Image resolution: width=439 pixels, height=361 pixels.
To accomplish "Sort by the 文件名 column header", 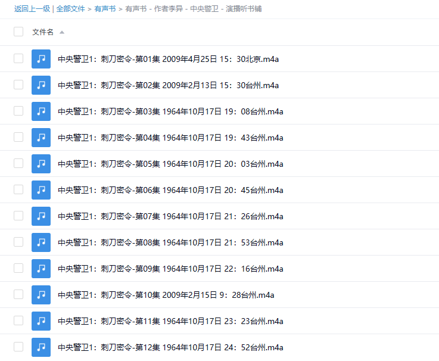I will click(x=43, y=32).
